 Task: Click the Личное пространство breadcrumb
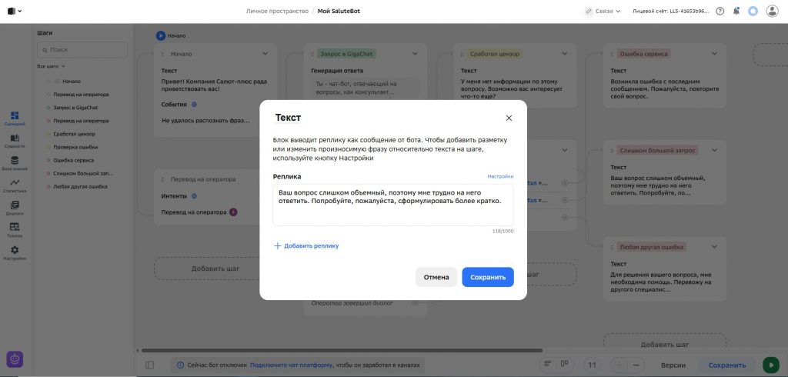[277, 11]
